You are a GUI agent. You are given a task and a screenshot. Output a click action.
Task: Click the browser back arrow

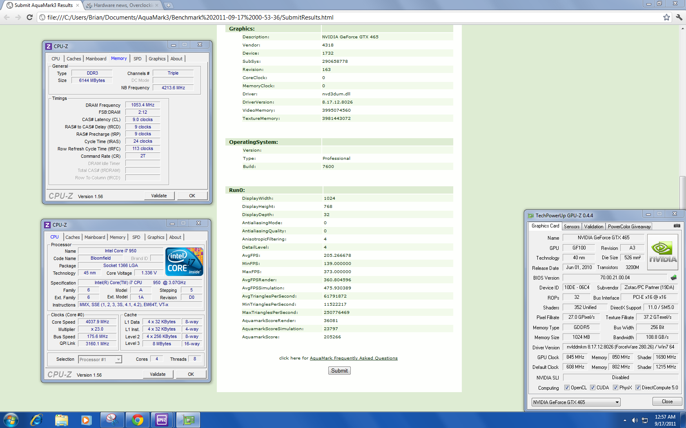tap(7, 17)
